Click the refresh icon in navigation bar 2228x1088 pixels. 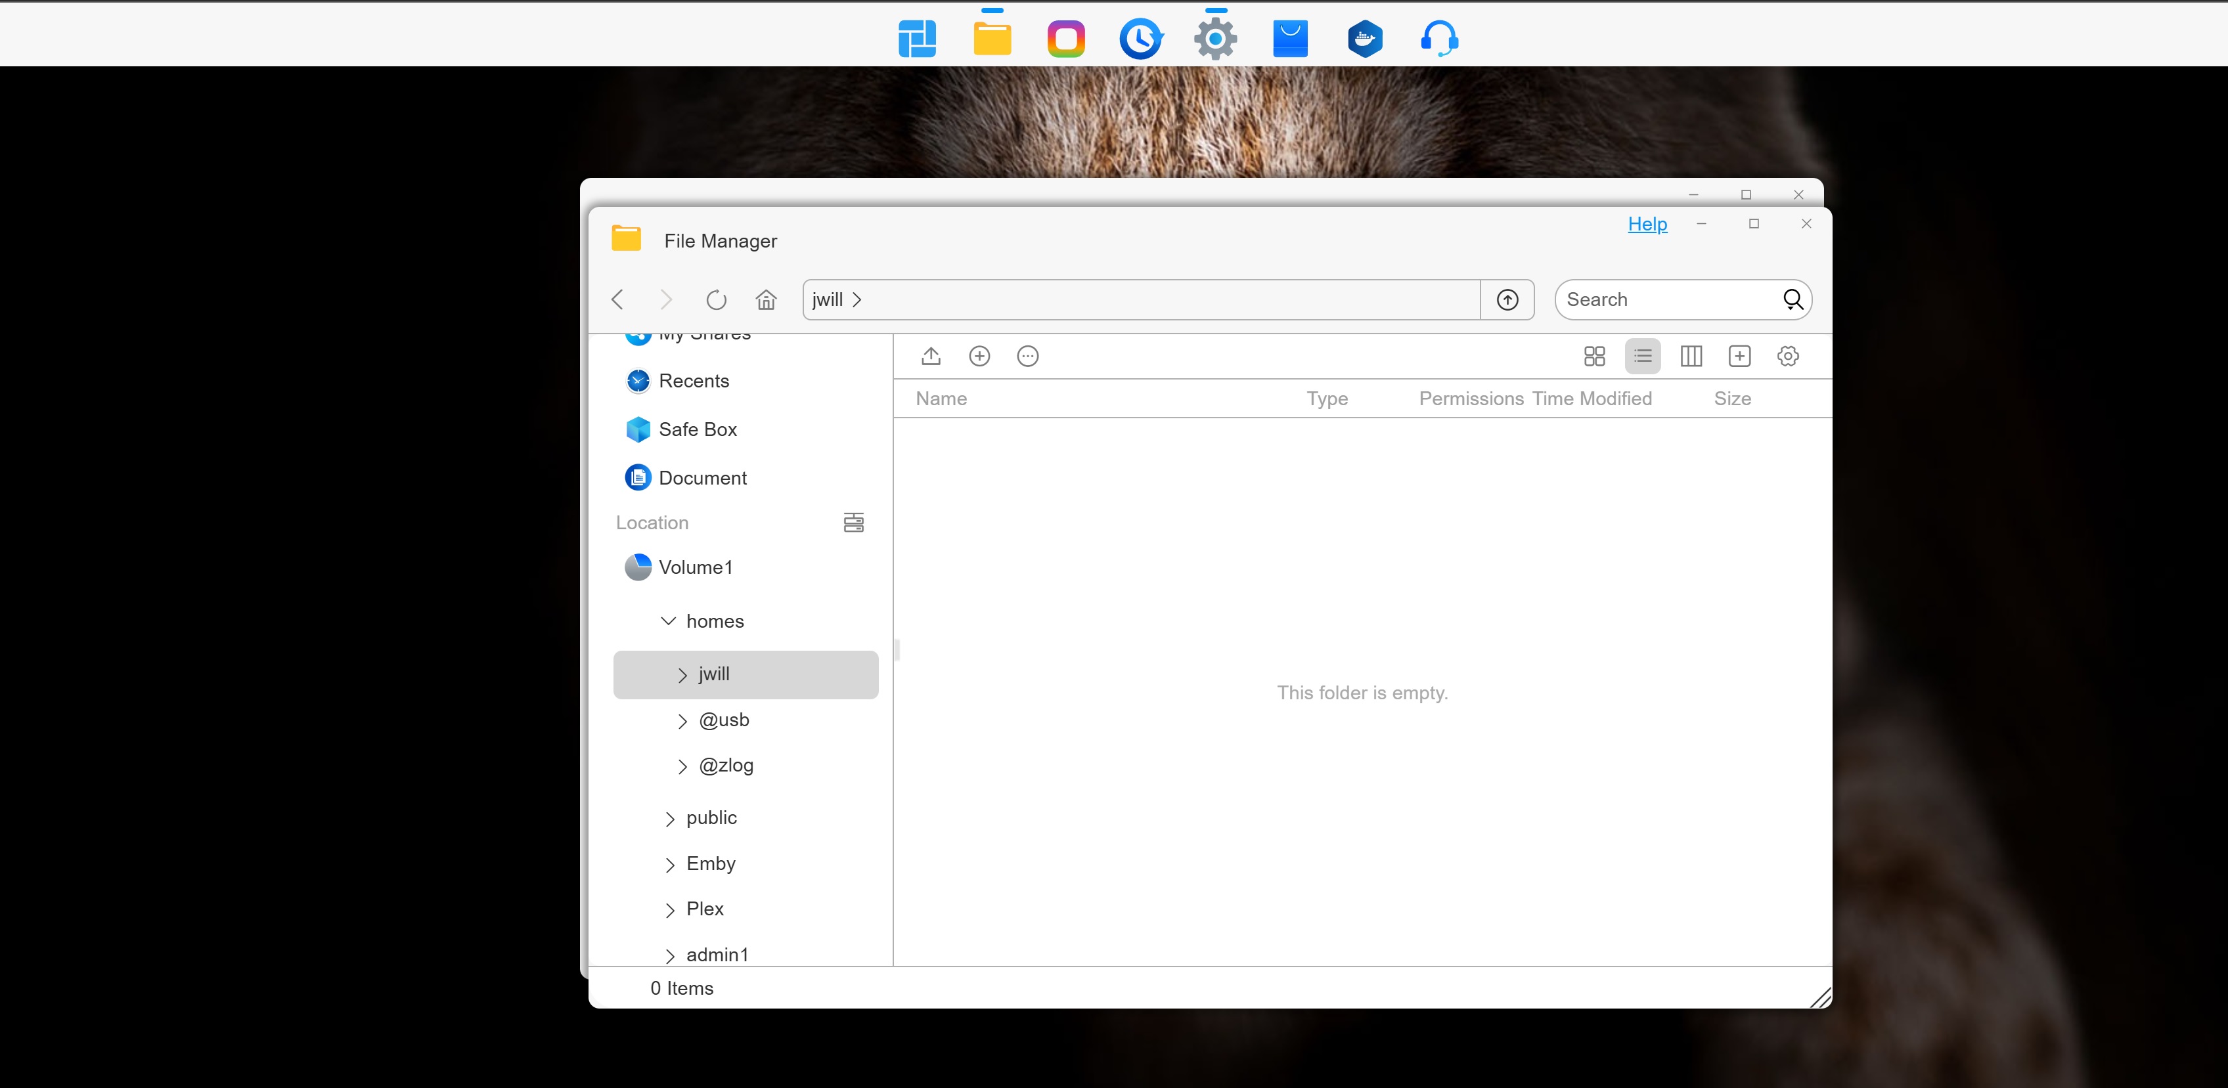pyautogui.click(x=716, y=300)
